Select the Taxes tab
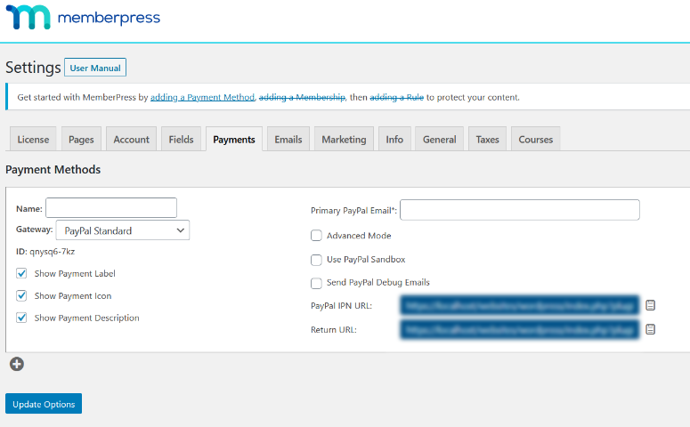The width and height of the screenshot is (690, 427). tap(487, 140)
